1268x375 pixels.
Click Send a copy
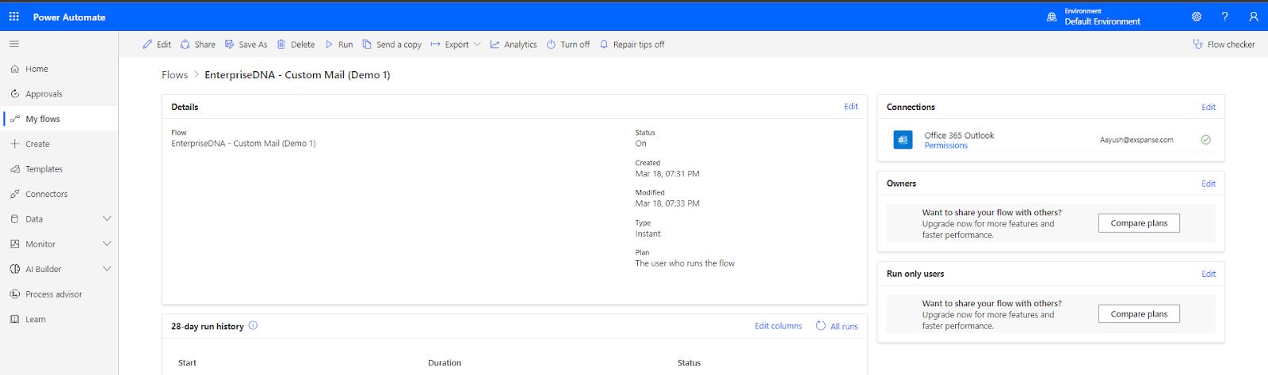tap(392, 44)
